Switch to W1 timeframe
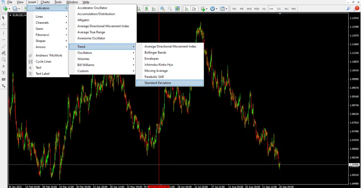361x188 pixels. [286, 9]
